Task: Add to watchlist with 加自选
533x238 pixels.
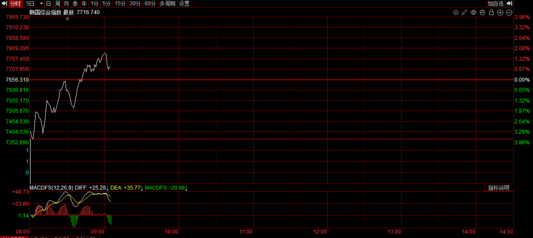Action: [495, 4]
